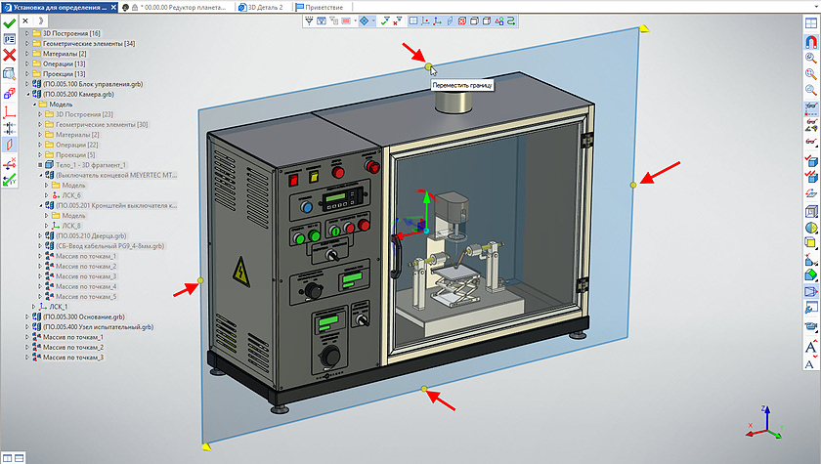Expand the Материалы [2] folder at top
The height and width of the screenshot is (464, 821).
point(26,53)
